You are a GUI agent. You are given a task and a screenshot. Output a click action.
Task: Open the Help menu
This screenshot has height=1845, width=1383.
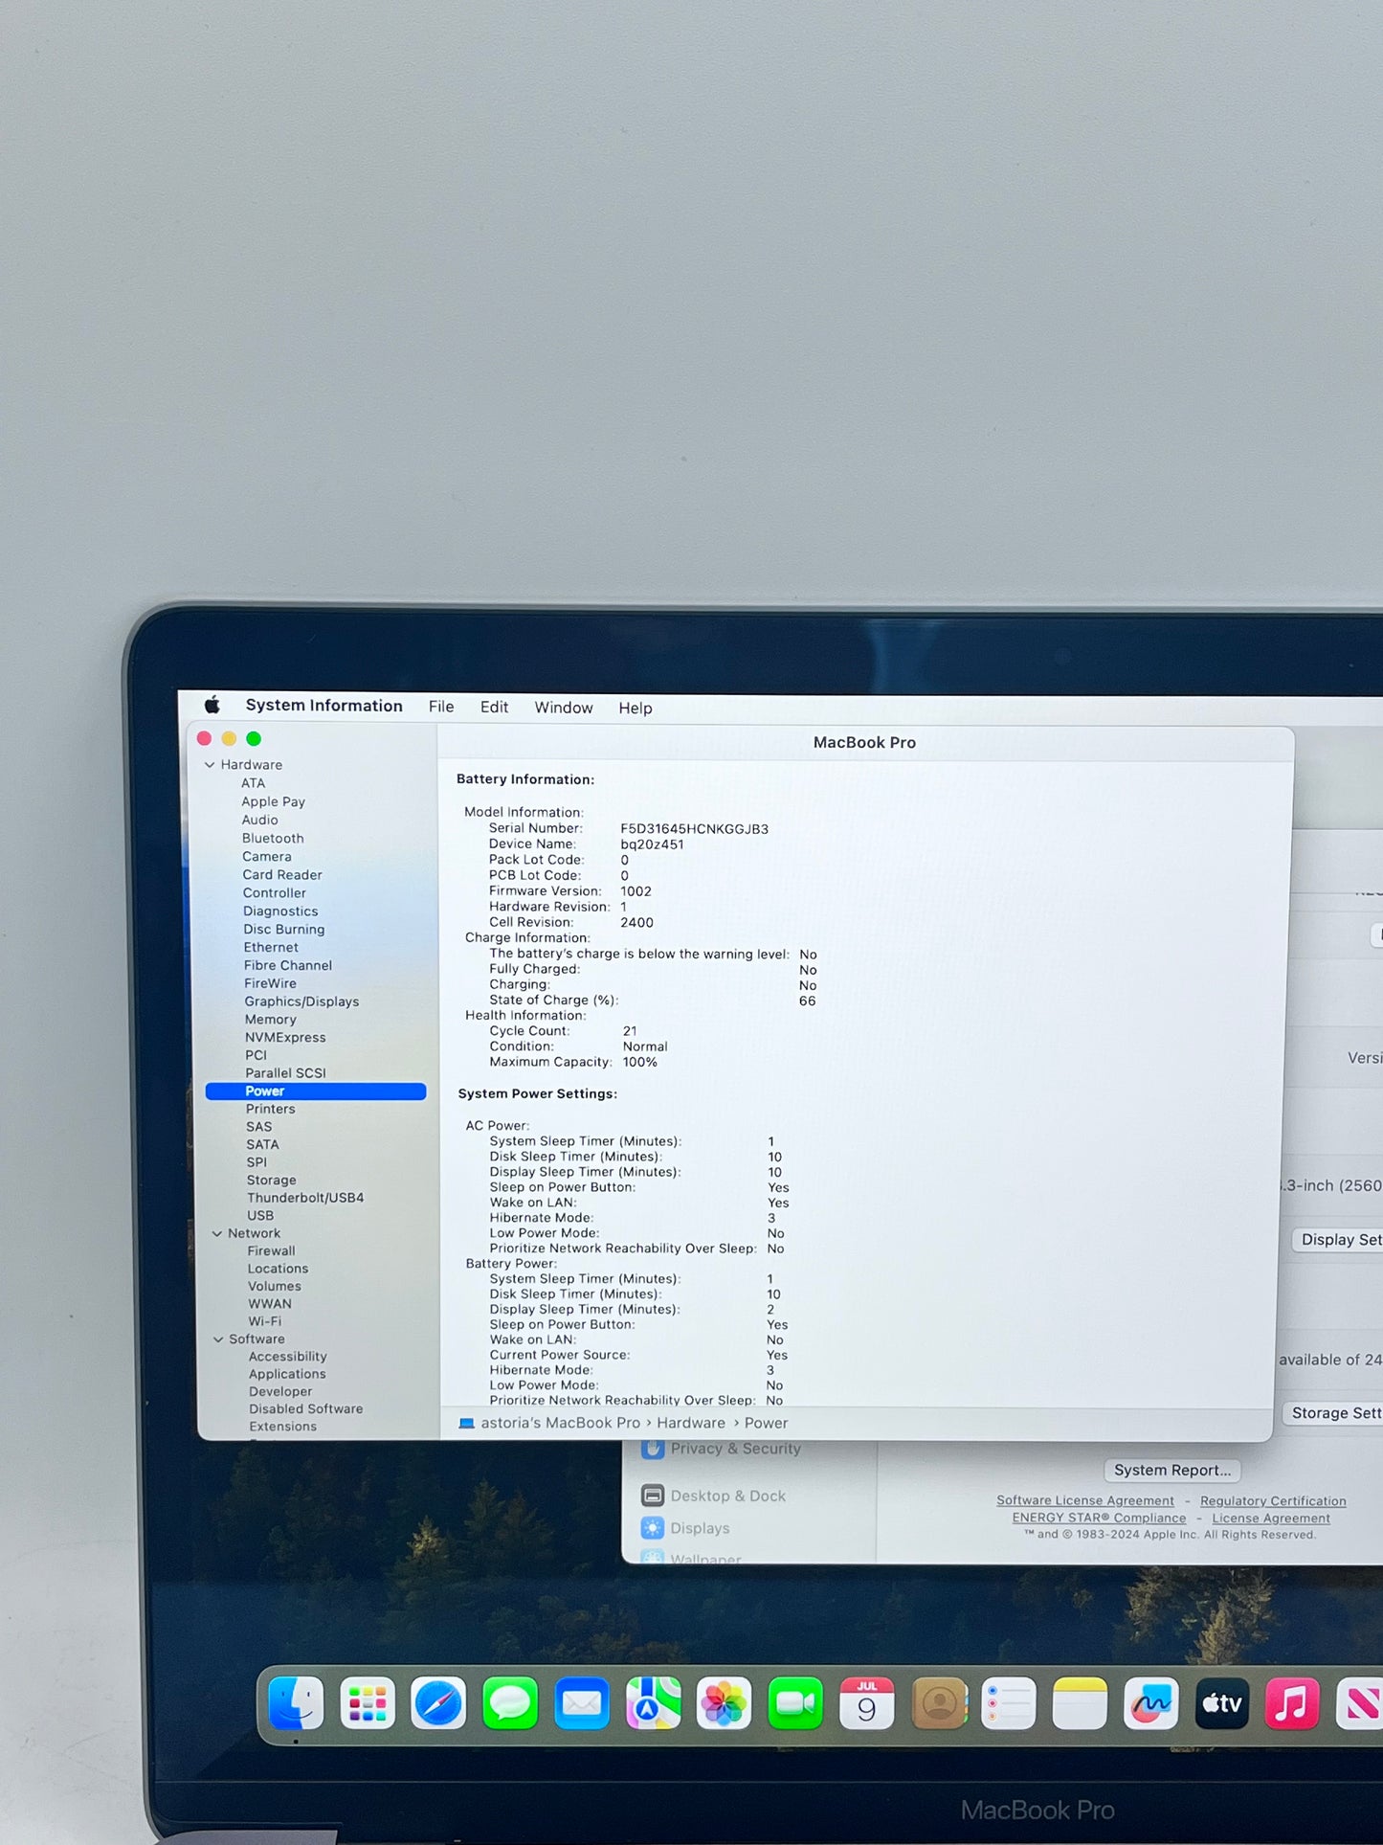636,709
